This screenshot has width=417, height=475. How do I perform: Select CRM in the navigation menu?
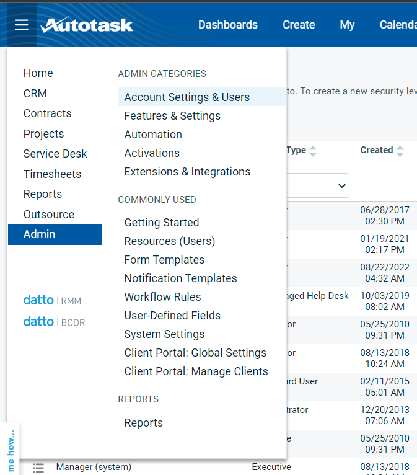point(35,93)
